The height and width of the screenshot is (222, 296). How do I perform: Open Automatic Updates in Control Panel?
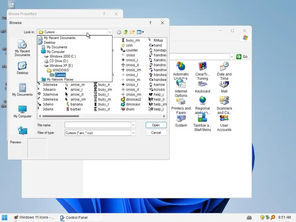tap(181, 71)
